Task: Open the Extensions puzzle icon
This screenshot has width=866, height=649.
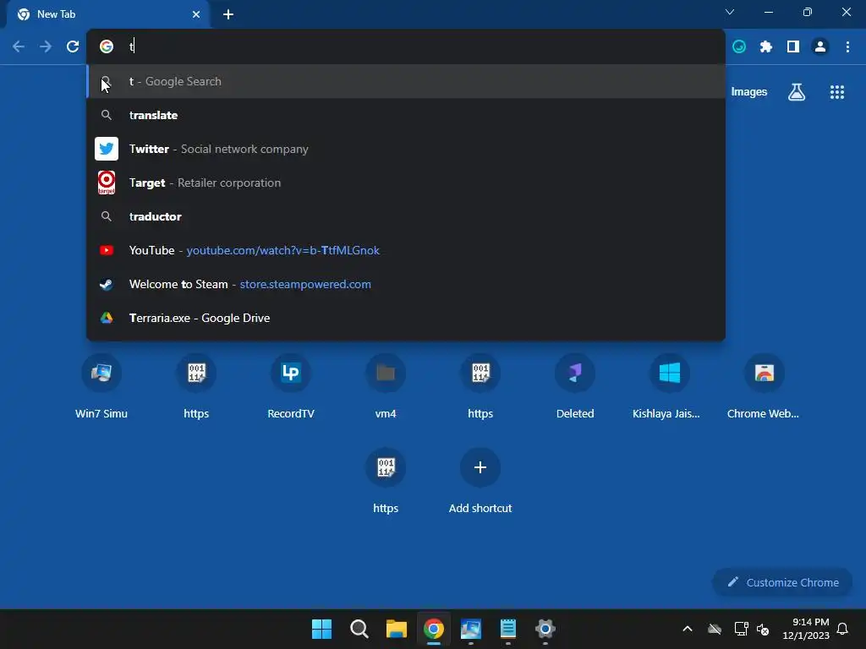Action: click(766, 47)
